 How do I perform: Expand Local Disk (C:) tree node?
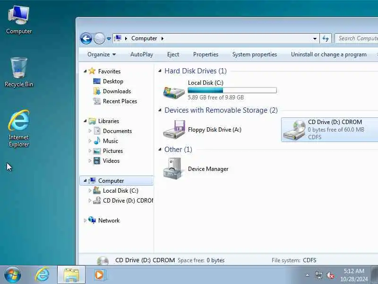tap(90, 191)
